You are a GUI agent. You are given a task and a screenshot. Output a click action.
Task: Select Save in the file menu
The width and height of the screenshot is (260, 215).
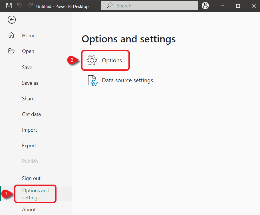point(27,67)
